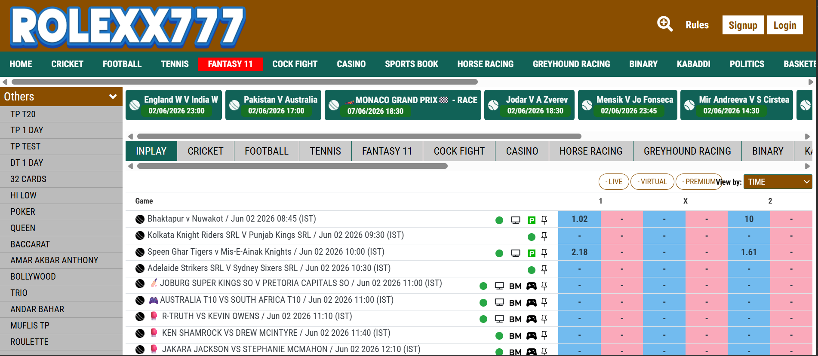The image size is (818, 356).
Task: Click the event cards horizontal scrollbar
Action: click(359, 136)
